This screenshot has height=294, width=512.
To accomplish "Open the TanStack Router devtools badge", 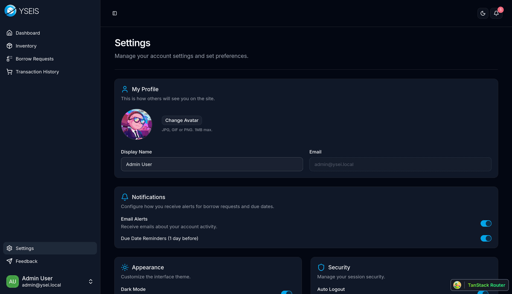I will 480,285.
